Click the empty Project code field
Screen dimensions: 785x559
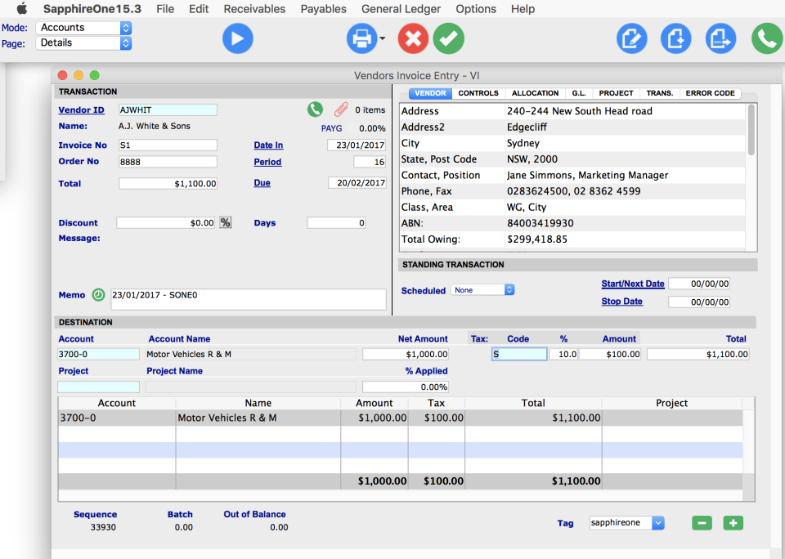coord(98,387)
